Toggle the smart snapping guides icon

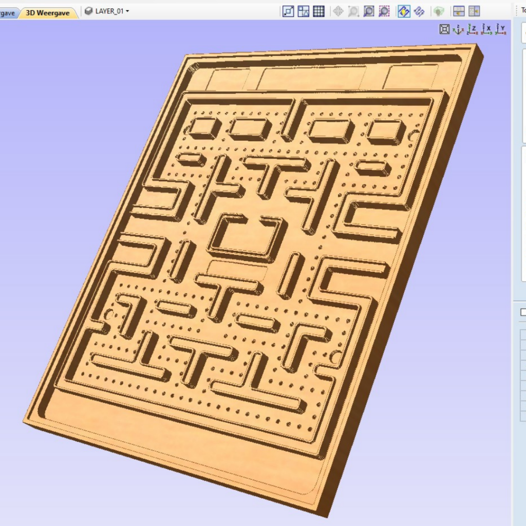point(304,11)
